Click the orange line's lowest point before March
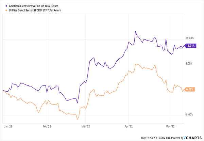This screenshot has height=141, width=204. pyautogui.click(x=78, y=120)
